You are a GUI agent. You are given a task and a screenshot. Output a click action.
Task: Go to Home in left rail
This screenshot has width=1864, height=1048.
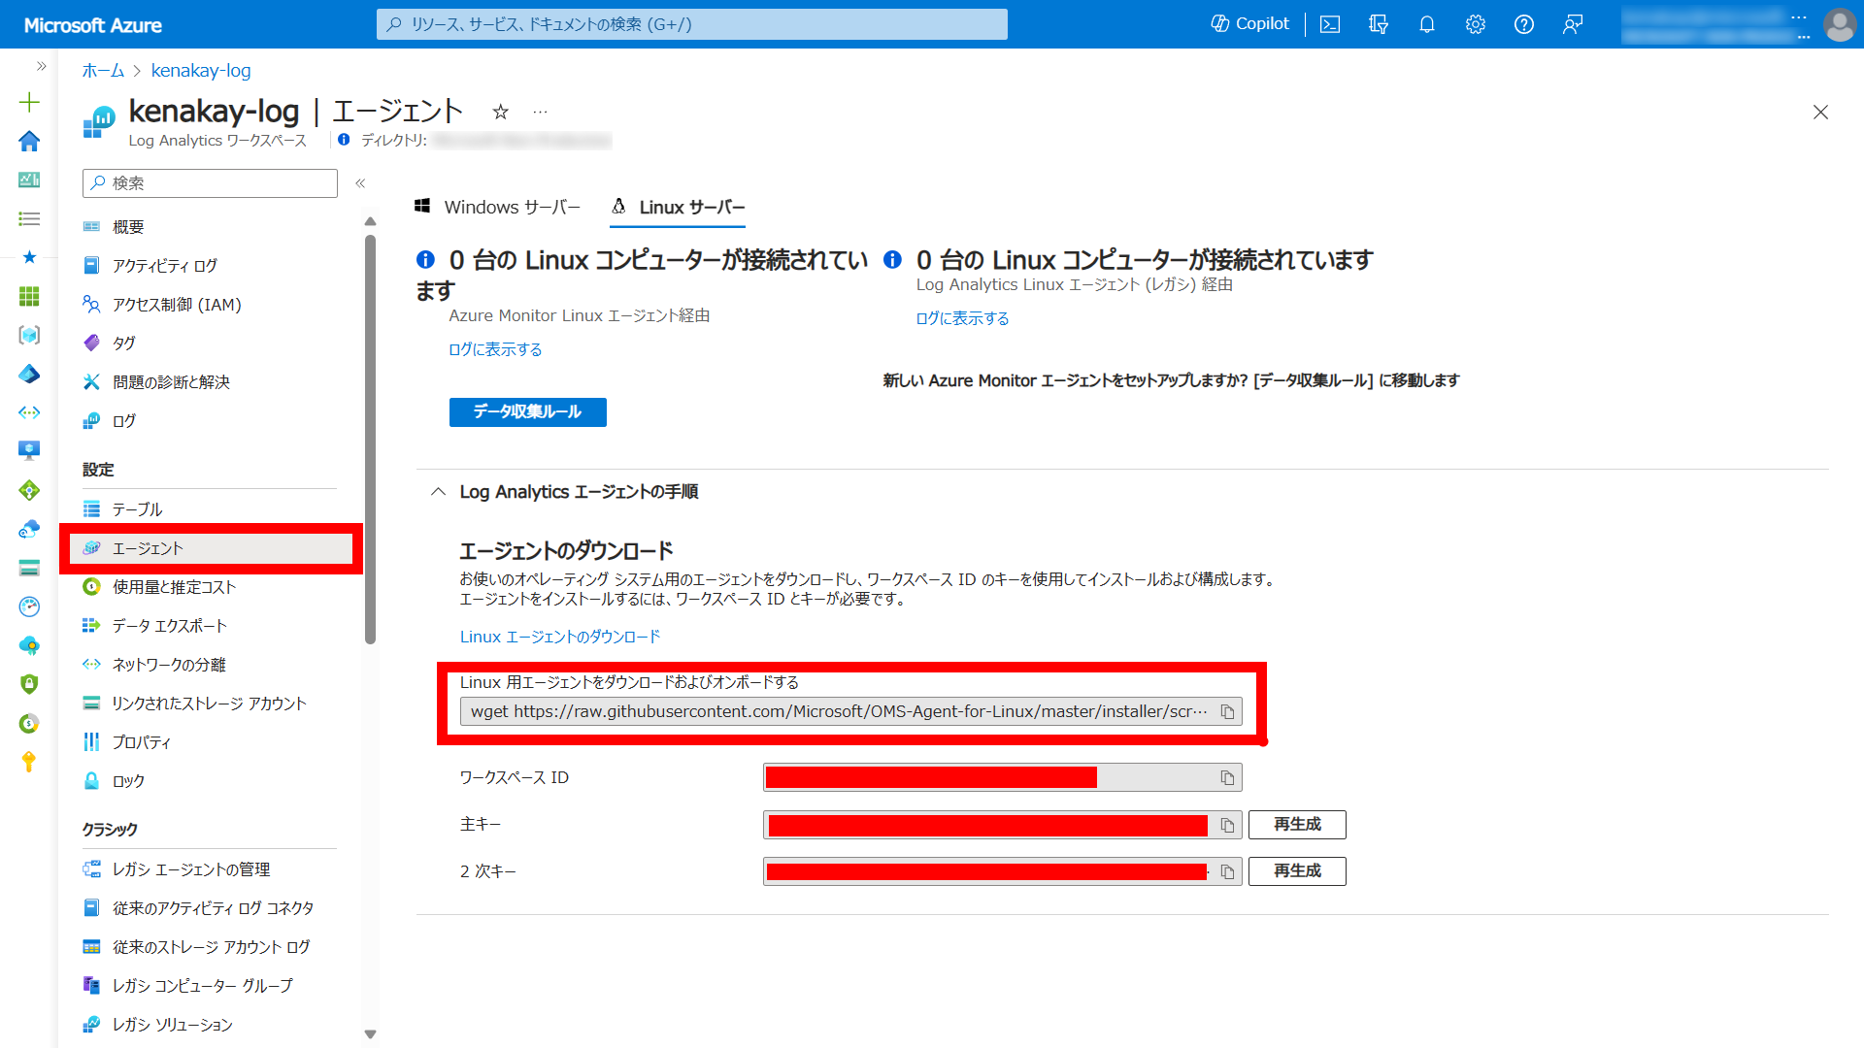(x=29, y=141)
